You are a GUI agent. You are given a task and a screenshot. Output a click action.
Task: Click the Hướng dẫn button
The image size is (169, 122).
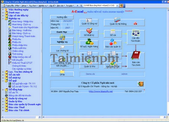coord(62,17)
